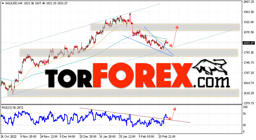Click the 25 Jan 12:00 date label
Viewport: 256px width, 140px height.
[128, 136]
